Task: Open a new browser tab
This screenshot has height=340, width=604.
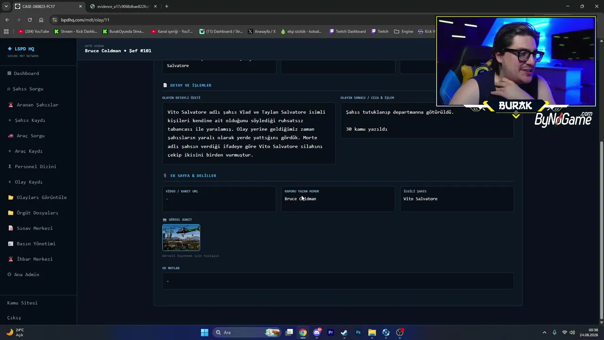Action: 167,7
